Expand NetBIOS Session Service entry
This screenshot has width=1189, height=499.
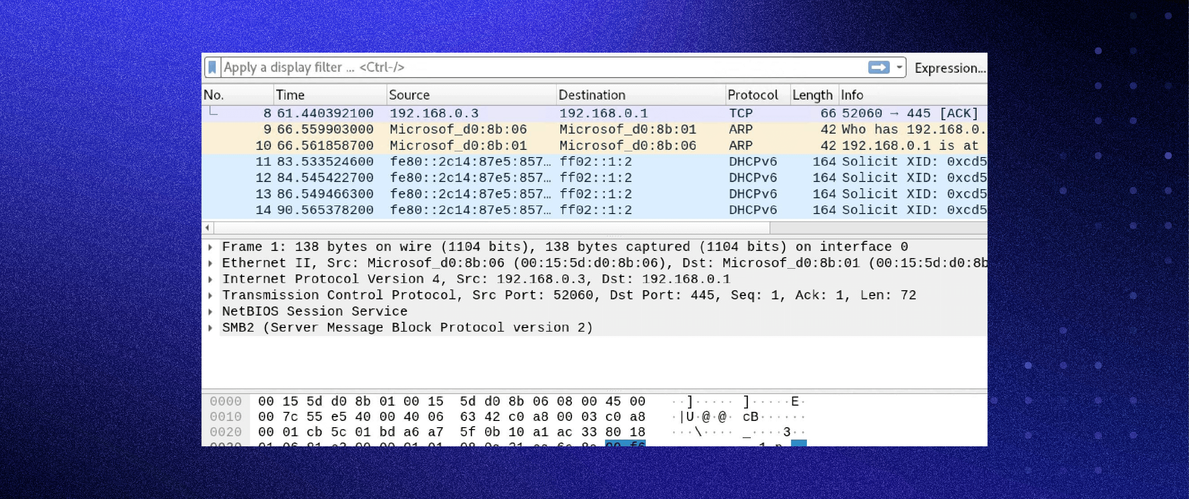(210, 312)
